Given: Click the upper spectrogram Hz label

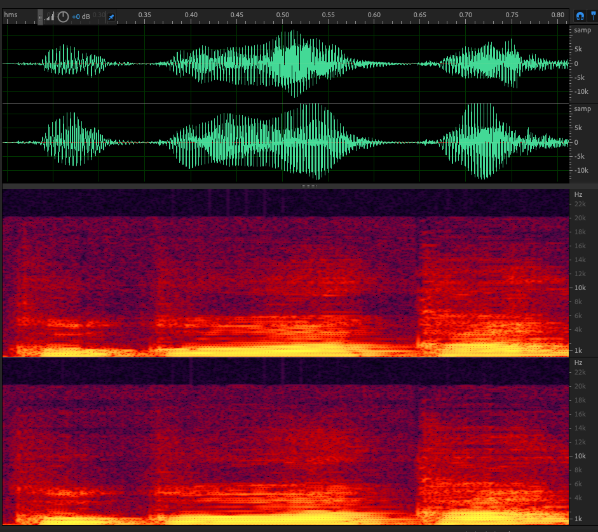Looking at the screenshot, I should [578, 194].
